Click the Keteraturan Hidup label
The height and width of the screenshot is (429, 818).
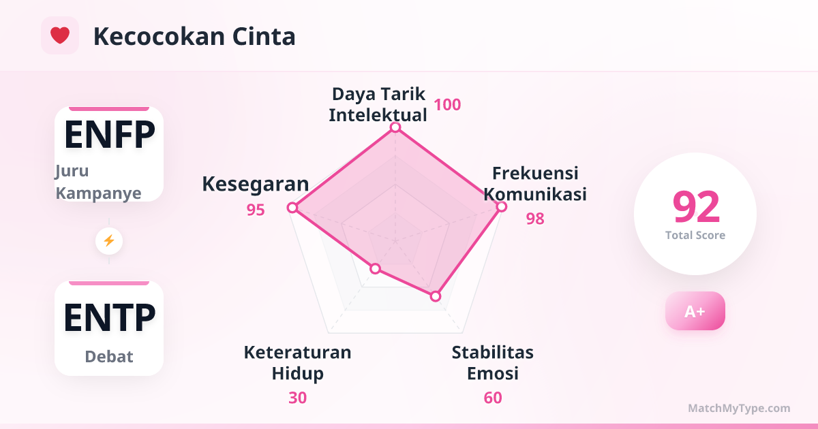(297, 363)
